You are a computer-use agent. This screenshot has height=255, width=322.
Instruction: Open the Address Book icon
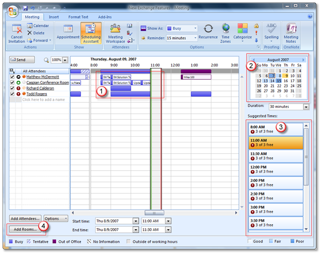pyautogui.click(x=130, y=26)
